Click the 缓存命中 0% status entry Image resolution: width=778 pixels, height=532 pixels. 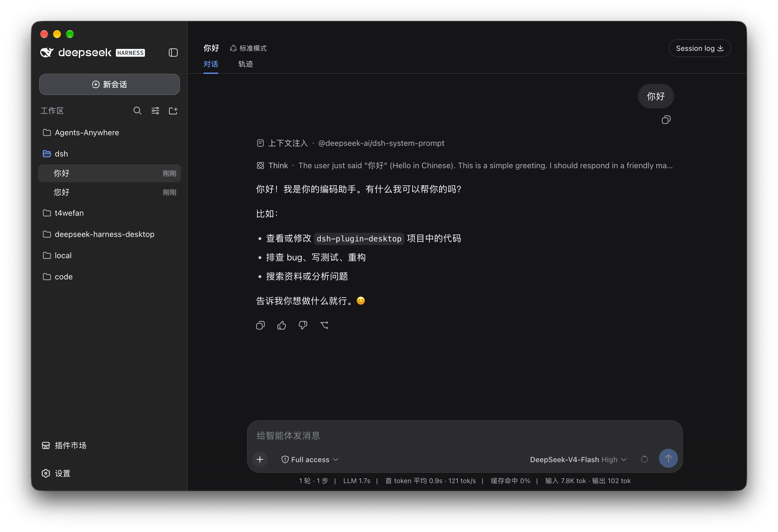click(511, 481)
